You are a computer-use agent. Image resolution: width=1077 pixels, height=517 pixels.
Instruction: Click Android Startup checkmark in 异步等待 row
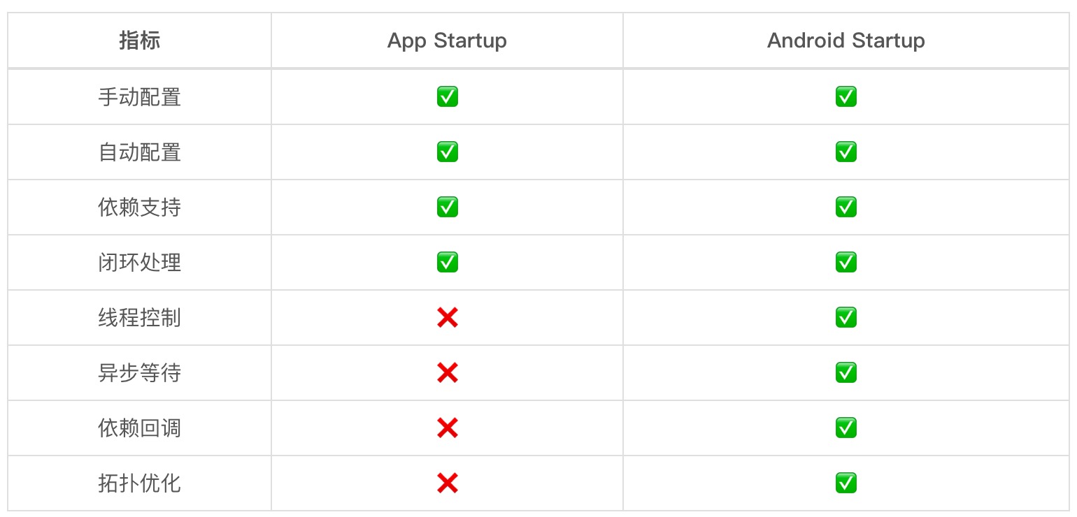[x=846, y=373]
